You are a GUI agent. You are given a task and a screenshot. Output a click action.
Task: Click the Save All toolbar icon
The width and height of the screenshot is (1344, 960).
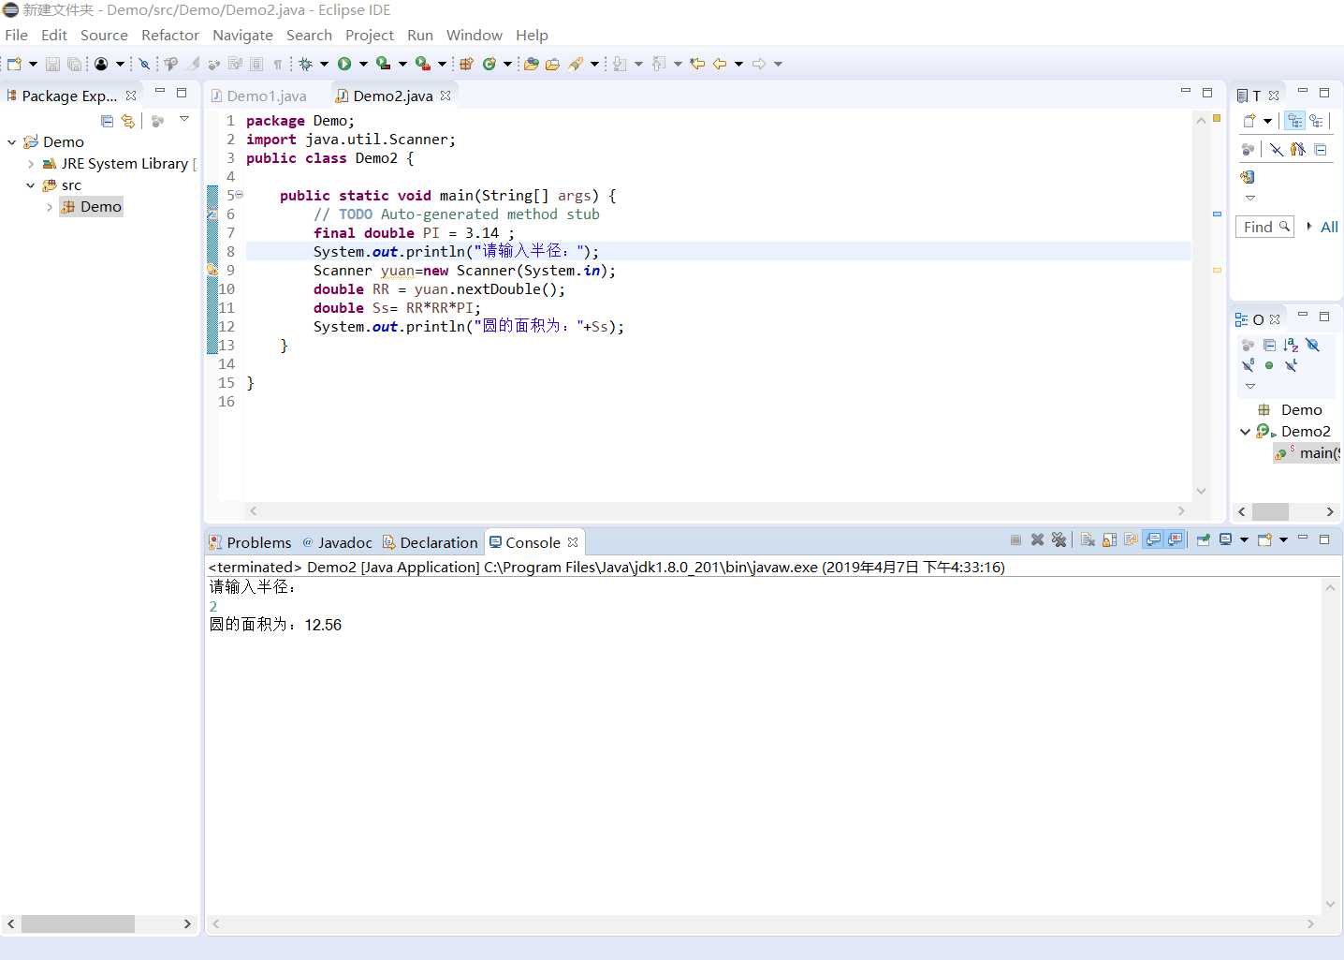74,64
